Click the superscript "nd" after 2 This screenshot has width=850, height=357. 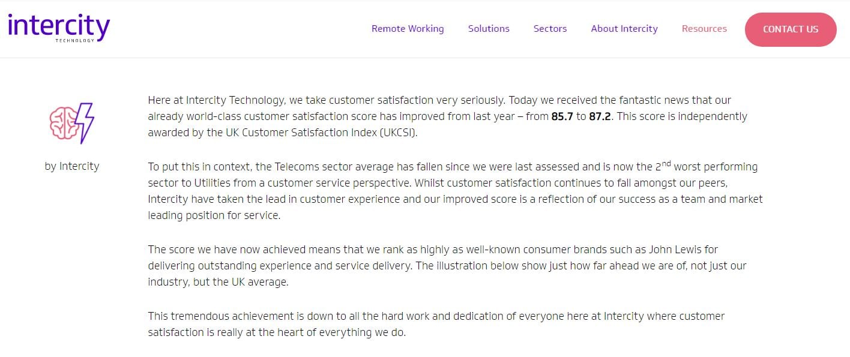point(665,164)
